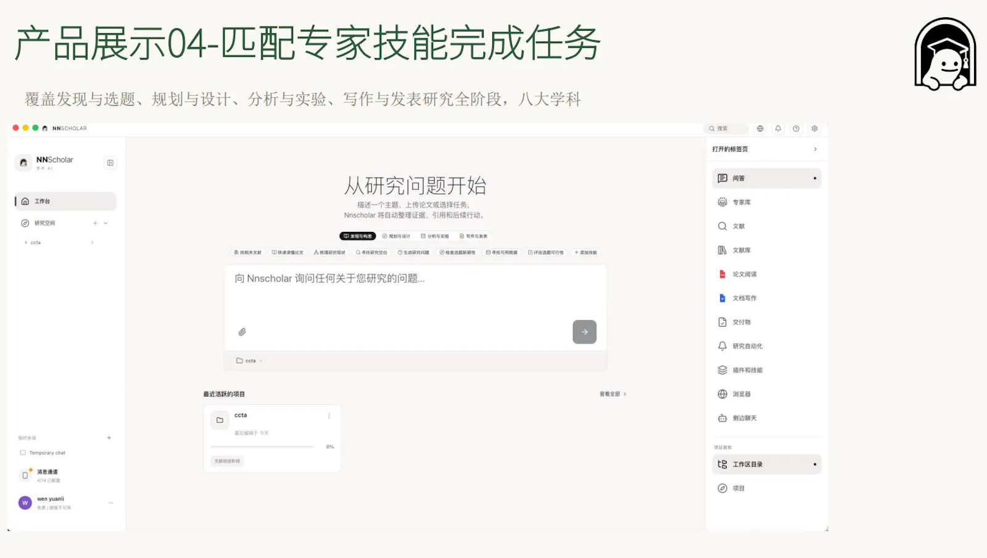This screenshot has height=558, width=987.
Task: Click the paperclip attach file icon
Action: click(242, 332)
